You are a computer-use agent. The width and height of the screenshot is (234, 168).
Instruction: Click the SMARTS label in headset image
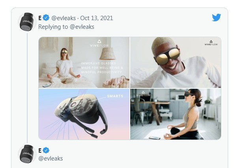coord(115,96)
